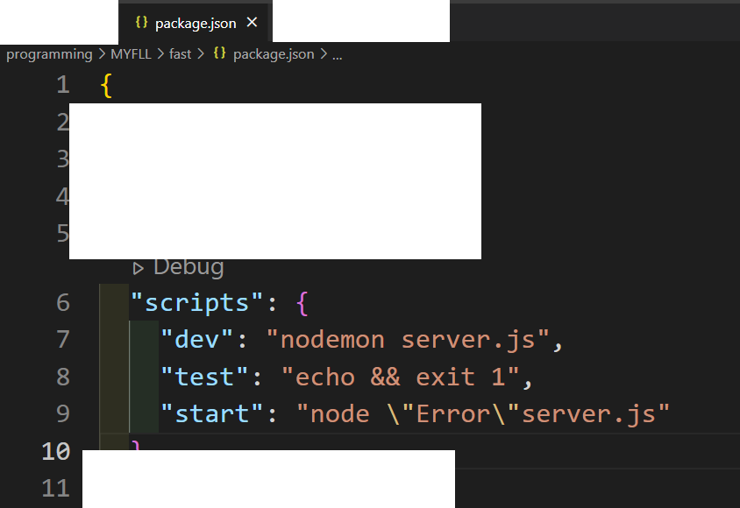Place cursor on the "scripts" key
This screenshot has width=740, height=508.
pyautogui.click(x=196, y=302)
